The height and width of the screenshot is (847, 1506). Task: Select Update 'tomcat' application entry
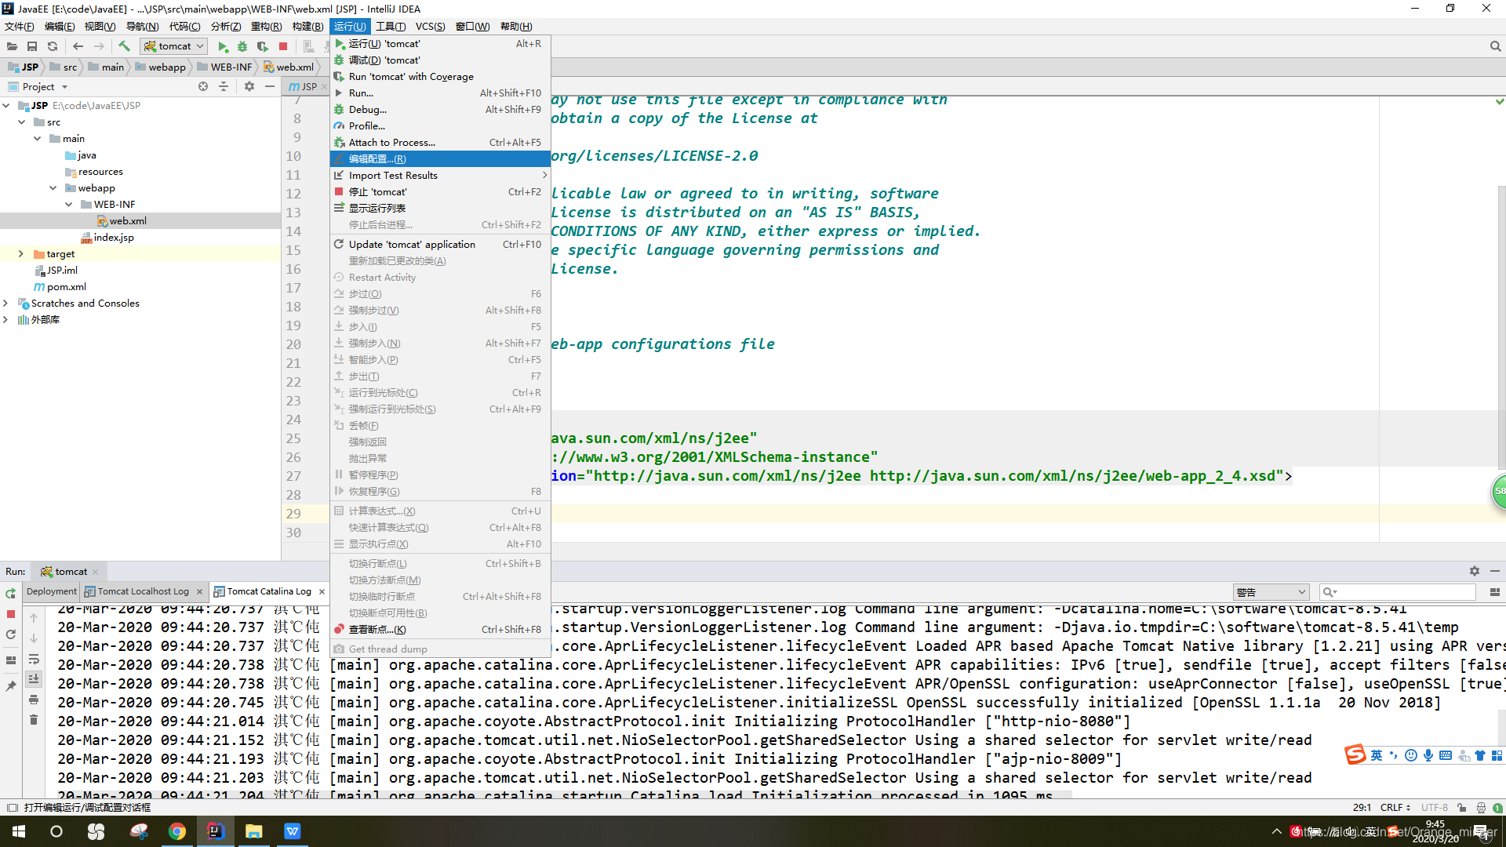440,245
